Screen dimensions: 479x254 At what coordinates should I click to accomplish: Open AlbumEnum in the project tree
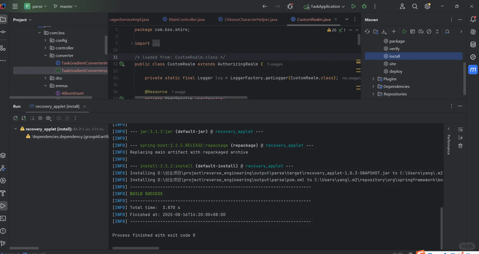click(72, 93)
